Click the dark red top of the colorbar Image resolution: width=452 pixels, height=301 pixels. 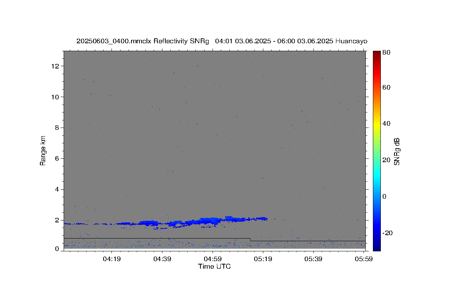(377, 54)
